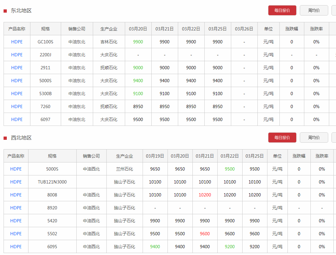Image resolution: width=336 pixels, height=255 pixels.
Task: Open HDPE link in 7260 row
Action: tap(17, 106)
